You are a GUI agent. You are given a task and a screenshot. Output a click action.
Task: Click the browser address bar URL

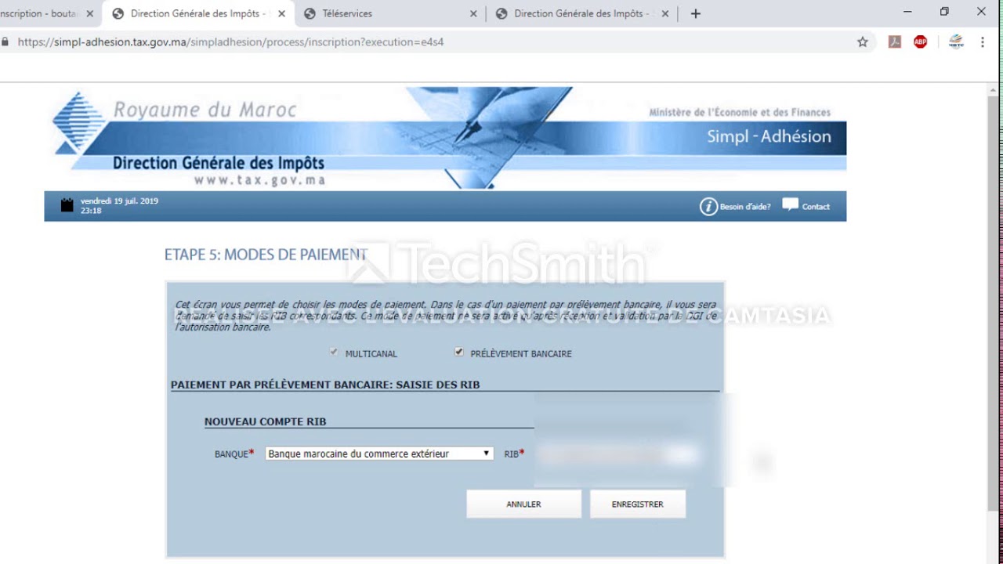(x=230, y=42)
